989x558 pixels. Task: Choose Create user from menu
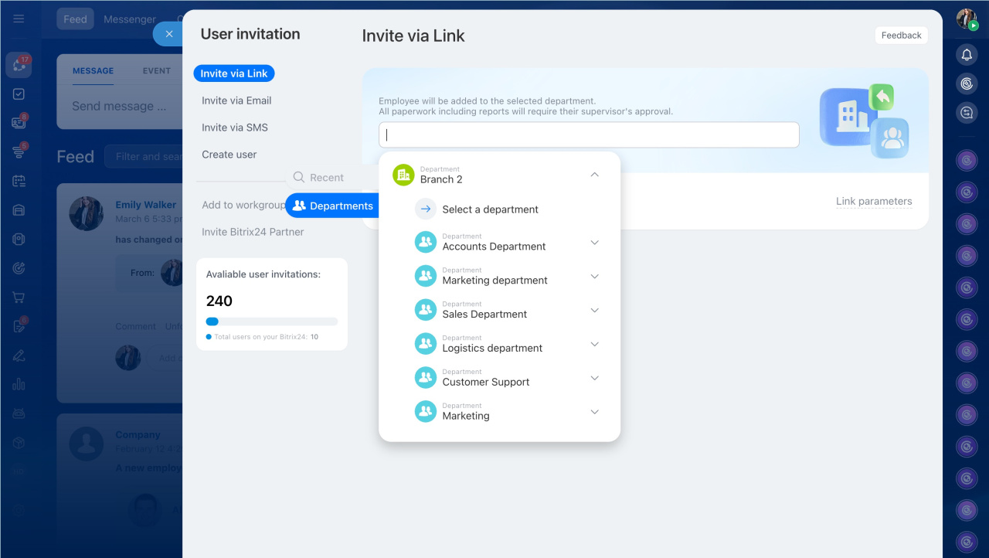pyautogui.click(x=229, y=155)
